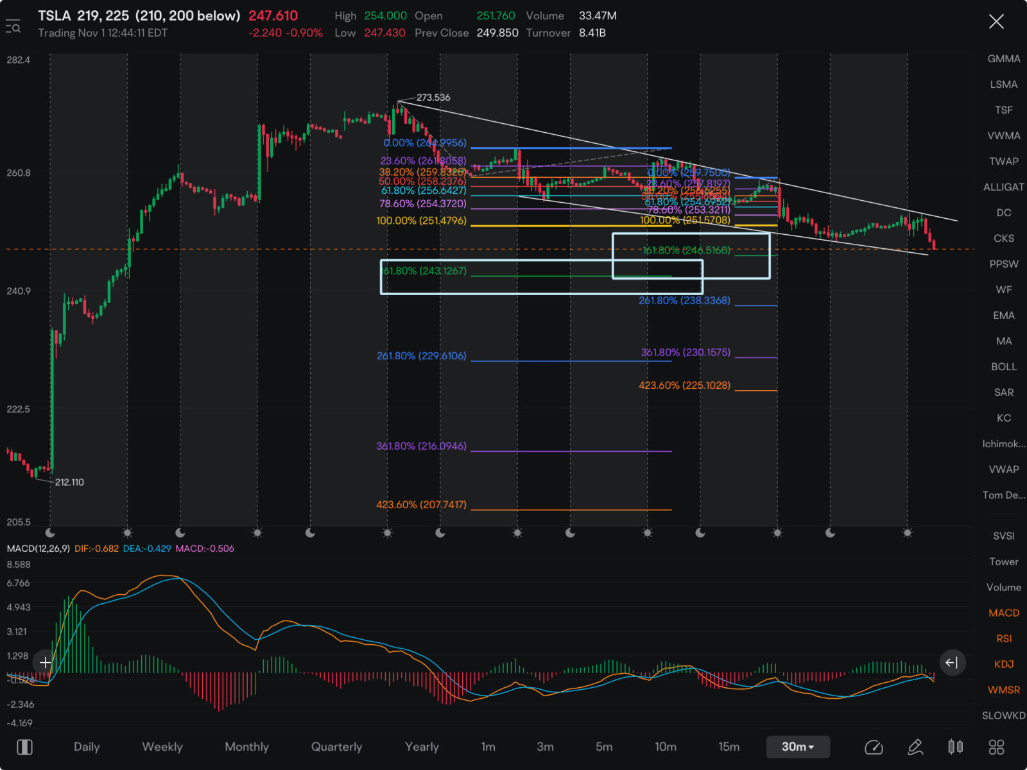Tap the plus crosshair icon on MACD panel

(x=46, y=662)
